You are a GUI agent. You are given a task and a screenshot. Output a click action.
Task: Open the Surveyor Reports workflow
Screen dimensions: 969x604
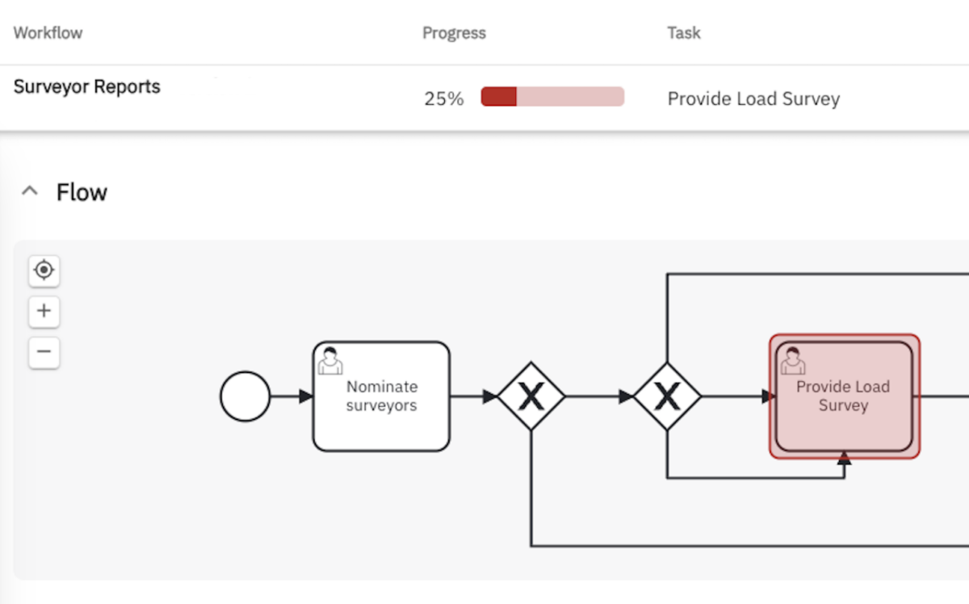coord(87,87)
